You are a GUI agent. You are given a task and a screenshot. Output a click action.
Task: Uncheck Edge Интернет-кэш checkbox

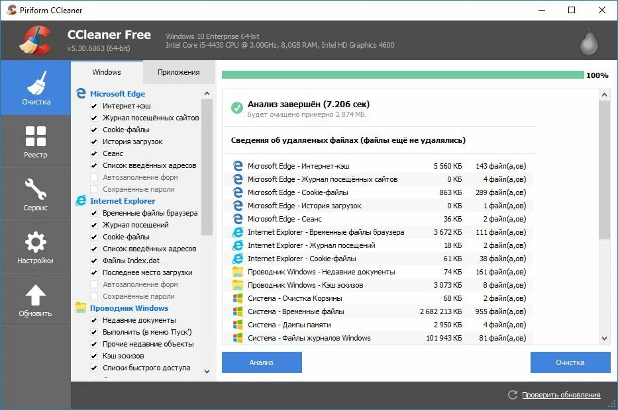[94, 106]
